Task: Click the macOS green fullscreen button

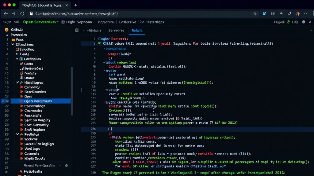Action: [x=14, y=5]
